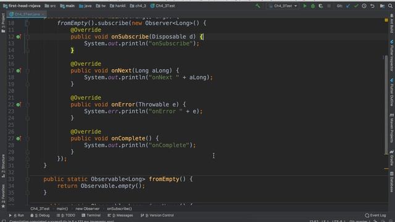Open the Gradle side panel
This screenshot has height=222, width=395.
coord(392,158)
